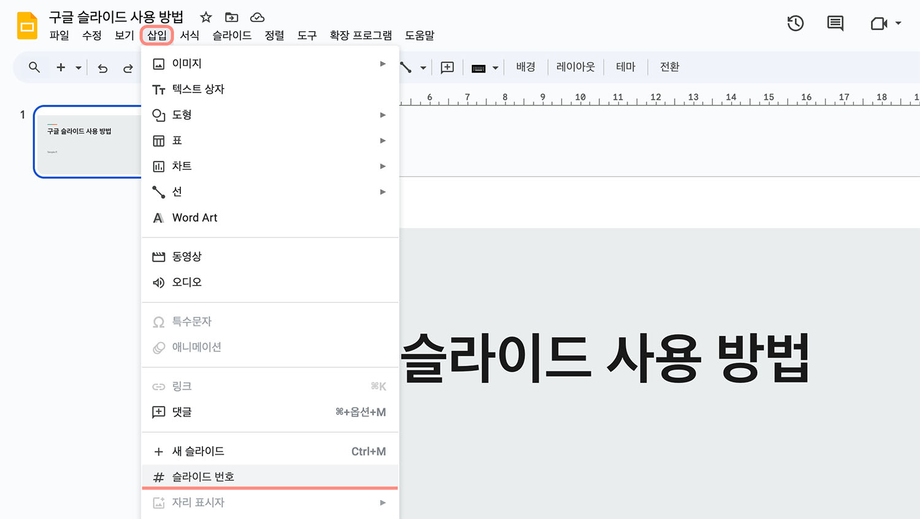920x519 pixels.
Task: Expand the 차트 submenu arrow
Action: point(383,167)
